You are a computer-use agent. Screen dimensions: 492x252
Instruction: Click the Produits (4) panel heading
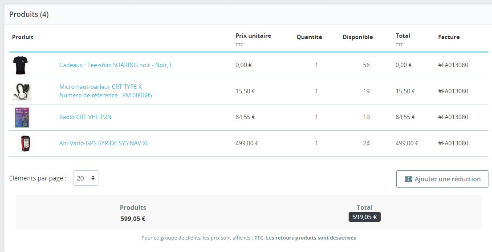point(29,14)
